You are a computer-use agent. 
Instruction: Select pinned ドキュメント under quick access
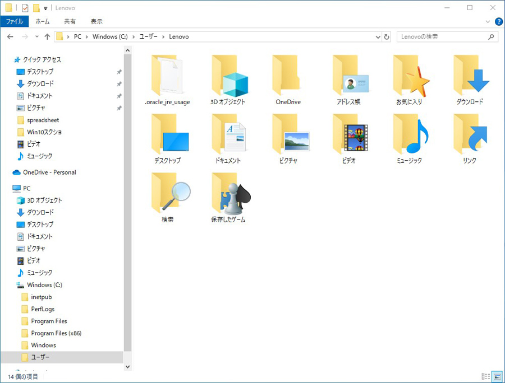[39, 96]
